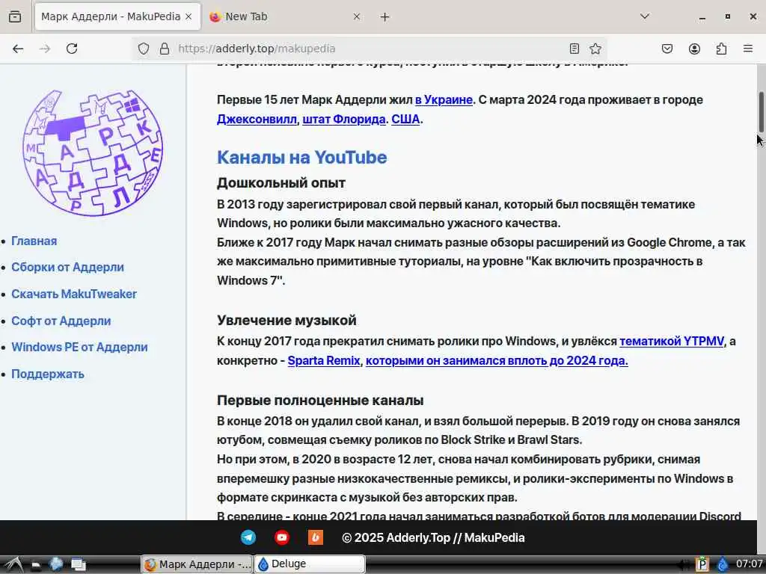The height and width of the screenshot is (574, 766).
Task: Click the address bar URL field
Action: click(369, 49)
